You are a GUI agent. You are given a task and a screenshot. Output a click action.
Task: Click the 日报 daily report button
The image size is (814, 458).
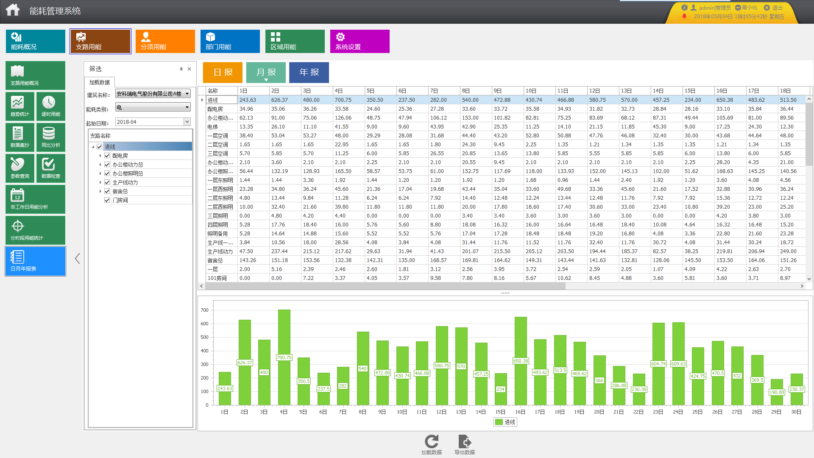(x=223, y=72)
